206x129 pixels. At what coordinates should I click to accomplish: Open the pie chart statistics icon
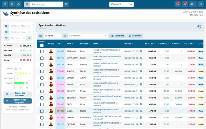(x=199, y=27)
